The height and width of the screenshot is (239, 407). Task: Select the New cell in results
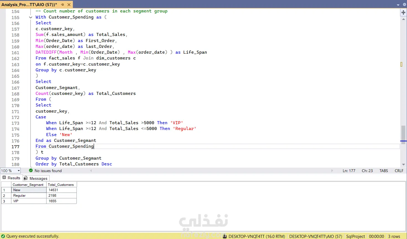tap(29, 190)
